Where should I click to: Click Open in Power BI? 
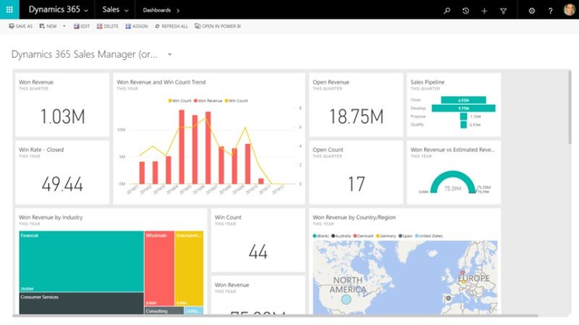[217, 26]
